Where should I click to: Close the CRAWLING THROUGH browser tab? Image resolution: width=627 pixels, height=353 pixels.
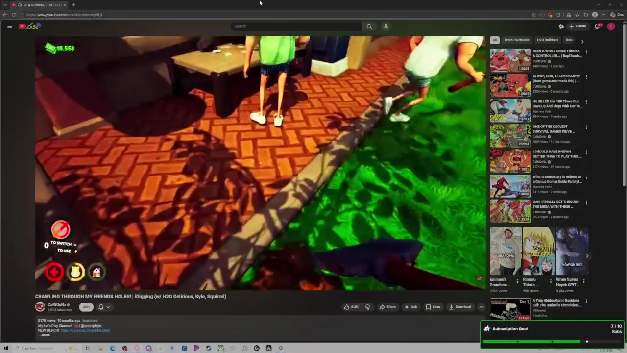coord(64,5)
